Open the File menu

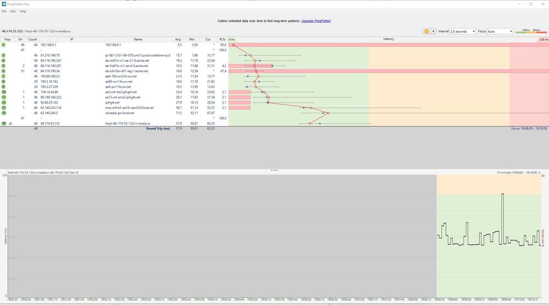(4, 11)
